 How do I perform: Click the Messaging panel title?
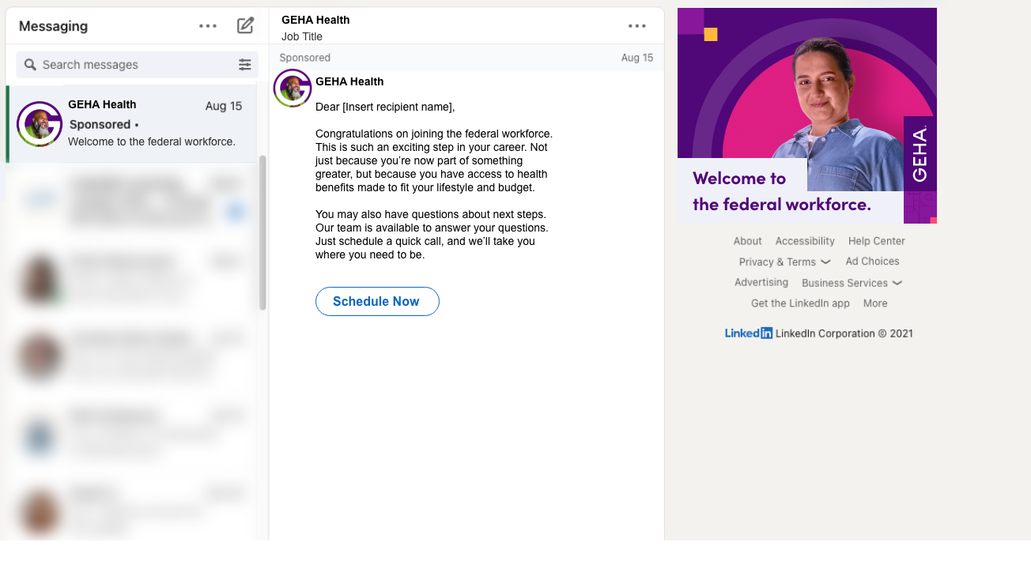click(x=53, y=26)
